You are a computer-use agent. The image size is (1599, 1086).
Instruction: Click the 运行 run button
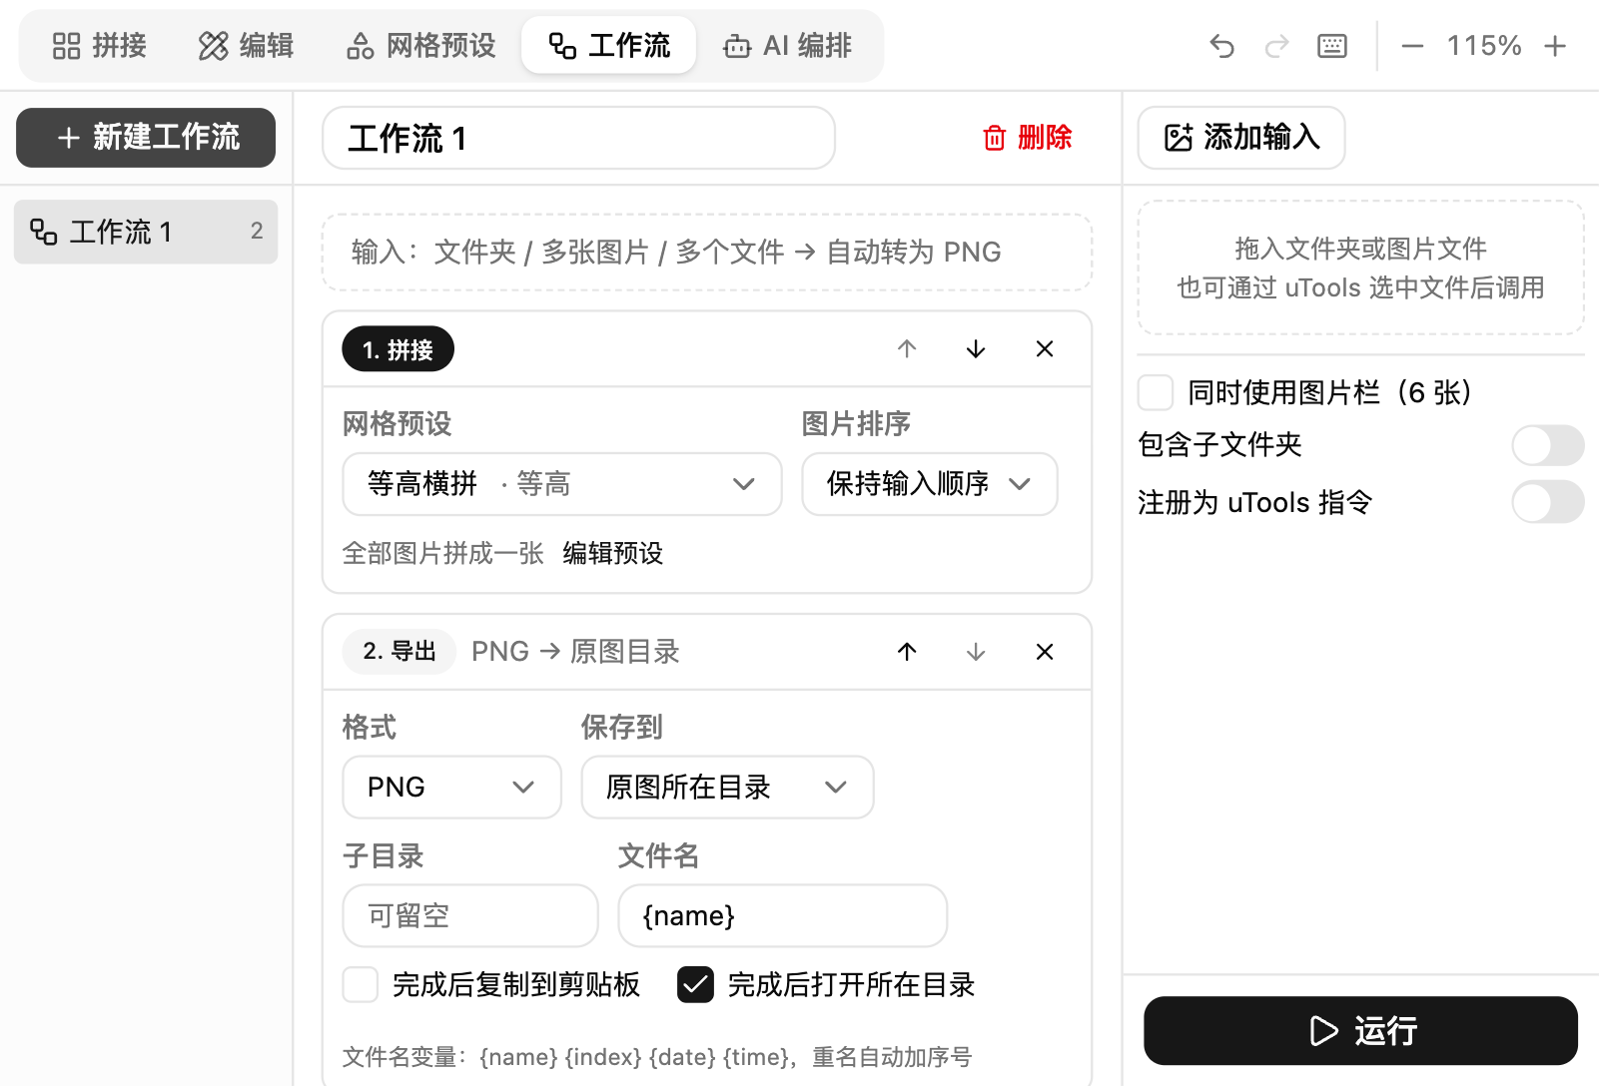pyautogui.click(x=1361, y=1031)
